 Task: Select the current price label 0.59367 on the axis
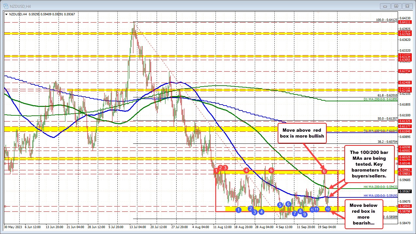[405, 191]
